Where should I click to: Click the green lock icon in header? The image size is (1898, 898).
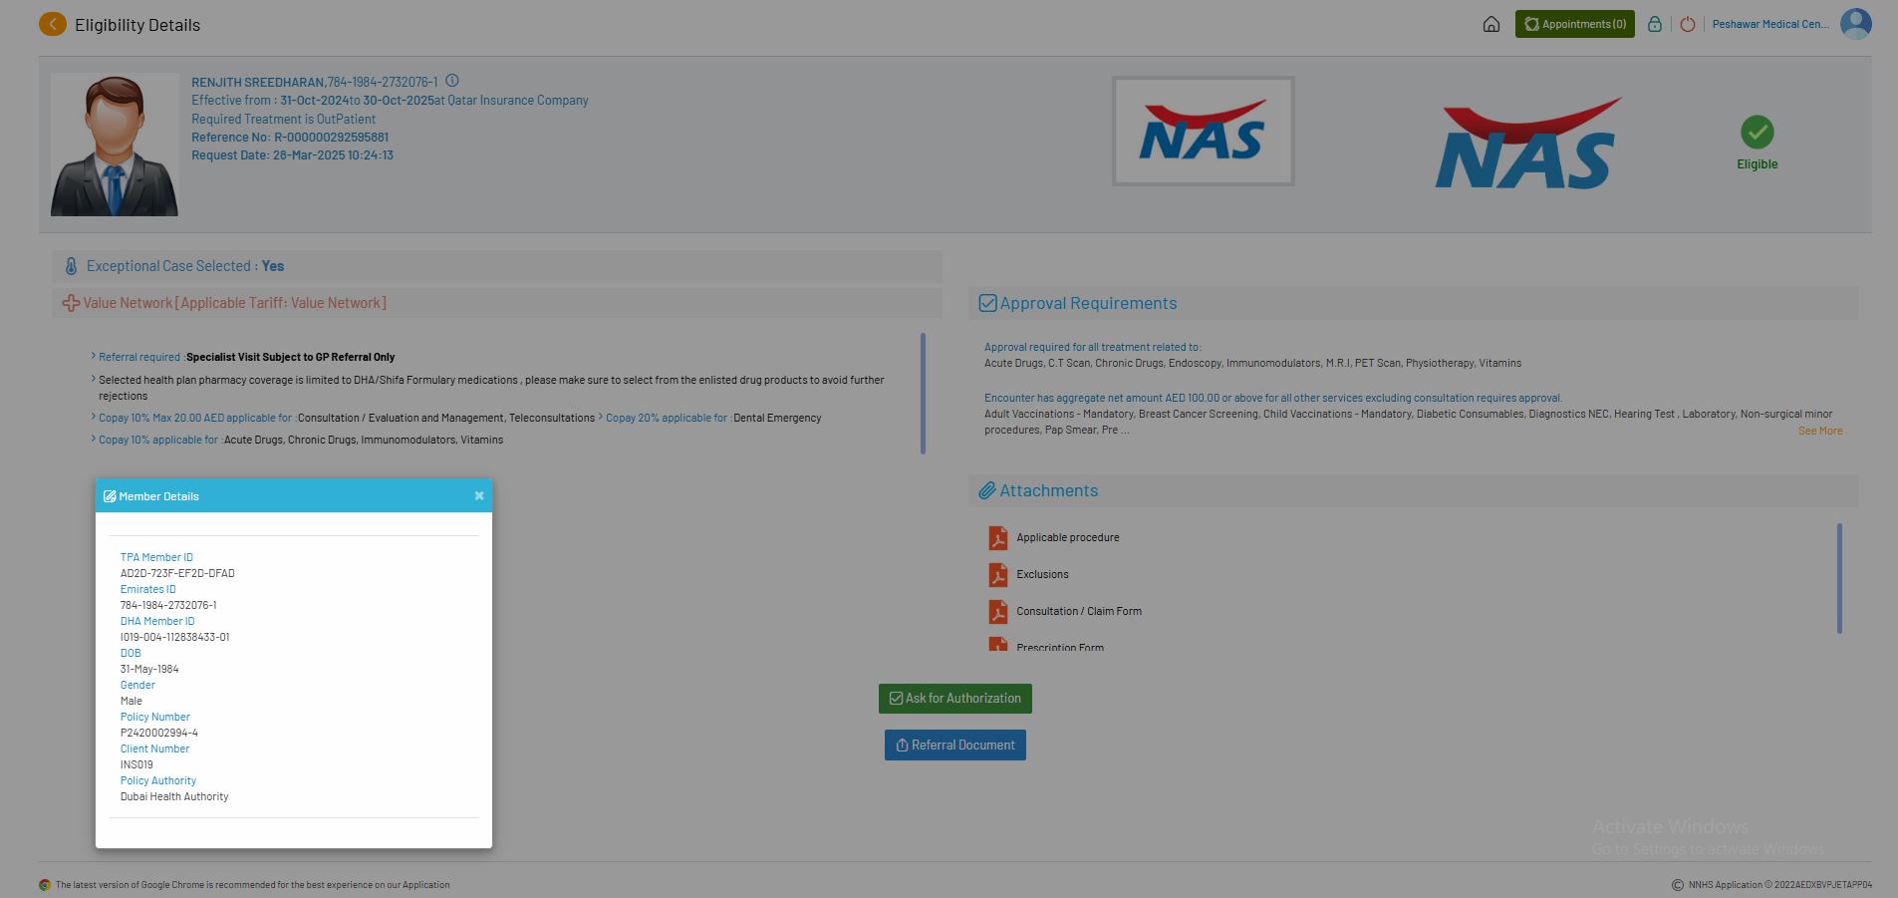pyautogui.click(x=1655, y=24)
